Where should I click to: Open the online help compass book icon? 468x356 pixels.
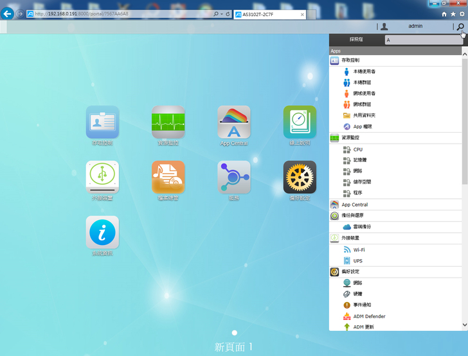pyautogui.click(x=300, y=123)
